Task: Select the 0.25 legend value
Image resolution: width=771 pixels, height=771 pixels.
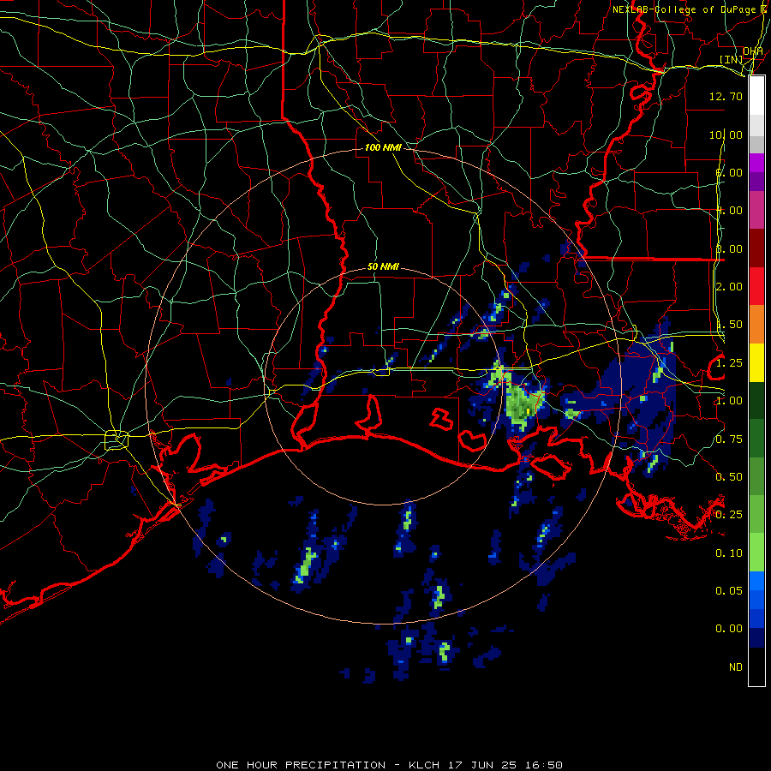Action: [x=729, y=515]
